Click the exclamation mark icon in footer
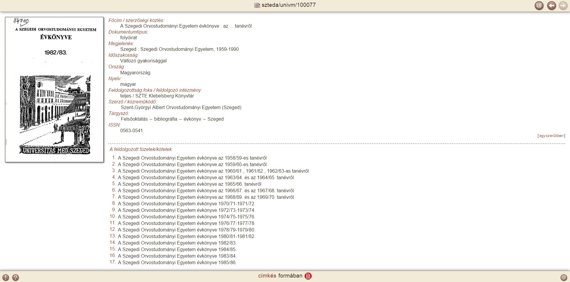 6,278
